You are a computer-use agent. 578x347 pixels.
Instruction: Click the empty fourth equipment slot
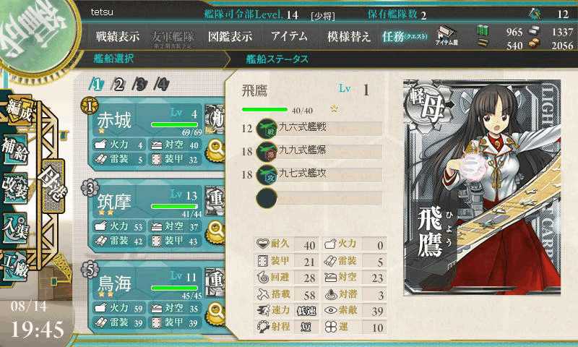tap(319, 198)
